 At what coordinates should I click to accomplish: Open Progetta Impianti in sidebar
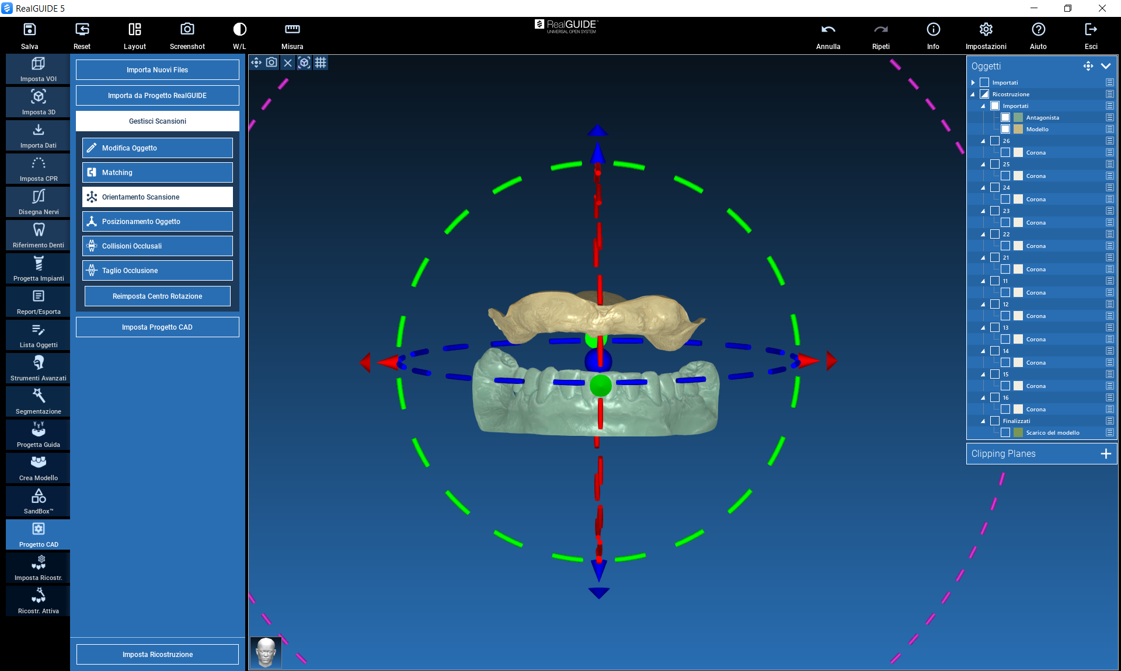pyautogui.click(x=38, y=269)
